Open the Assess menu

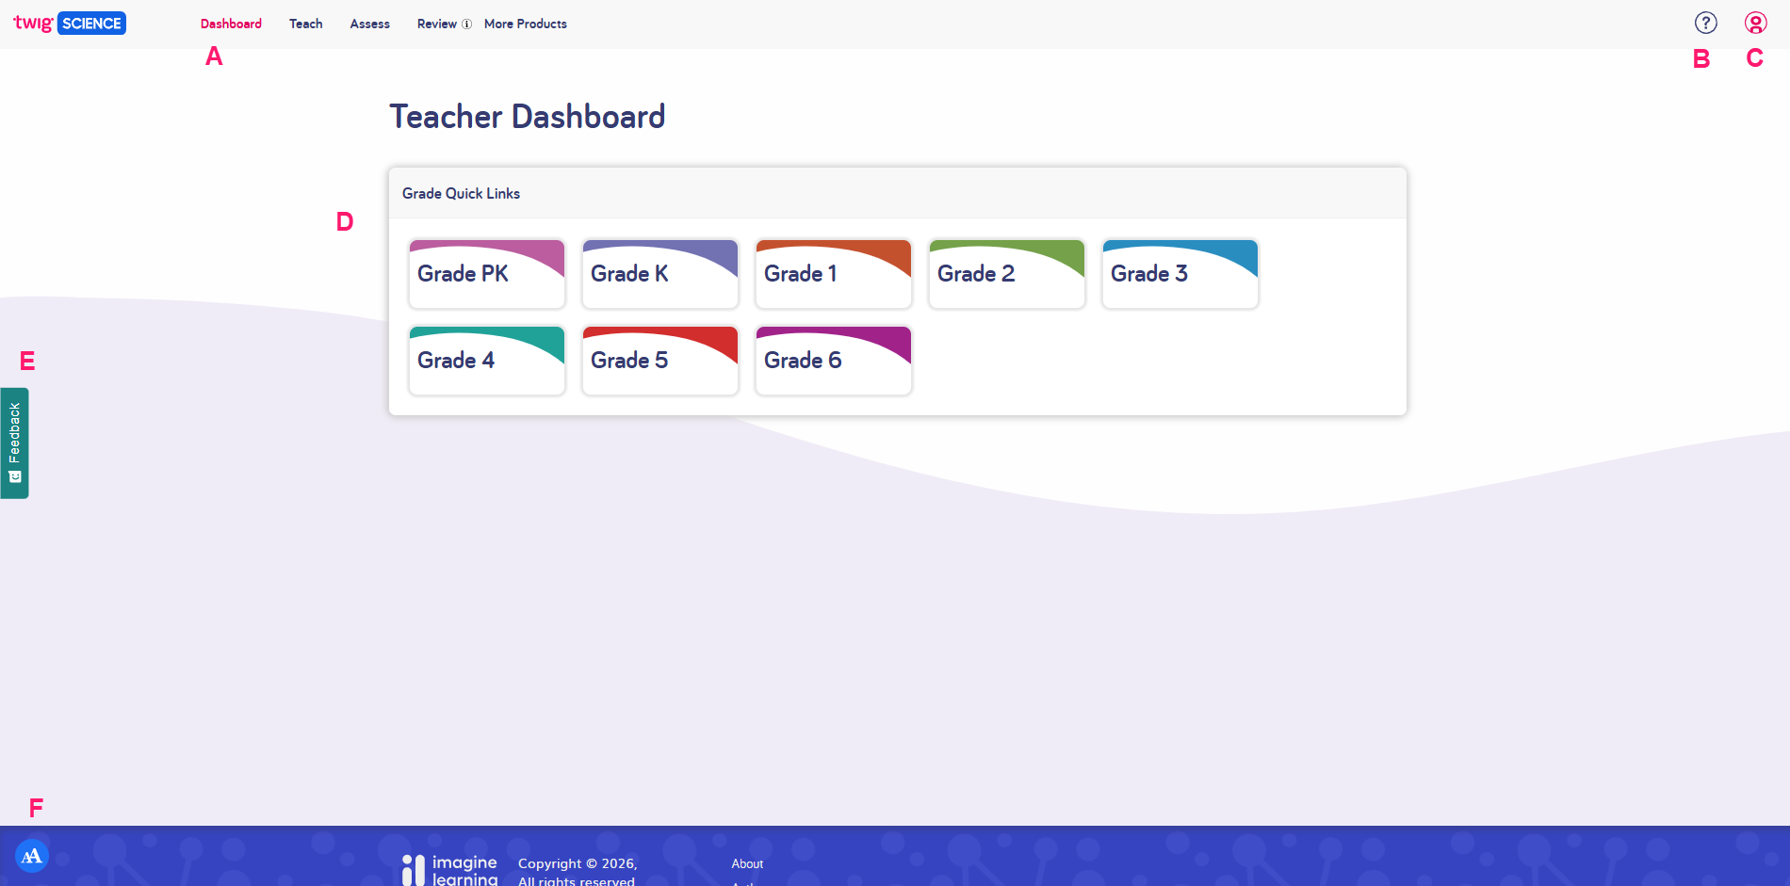[x=369, y=24]
